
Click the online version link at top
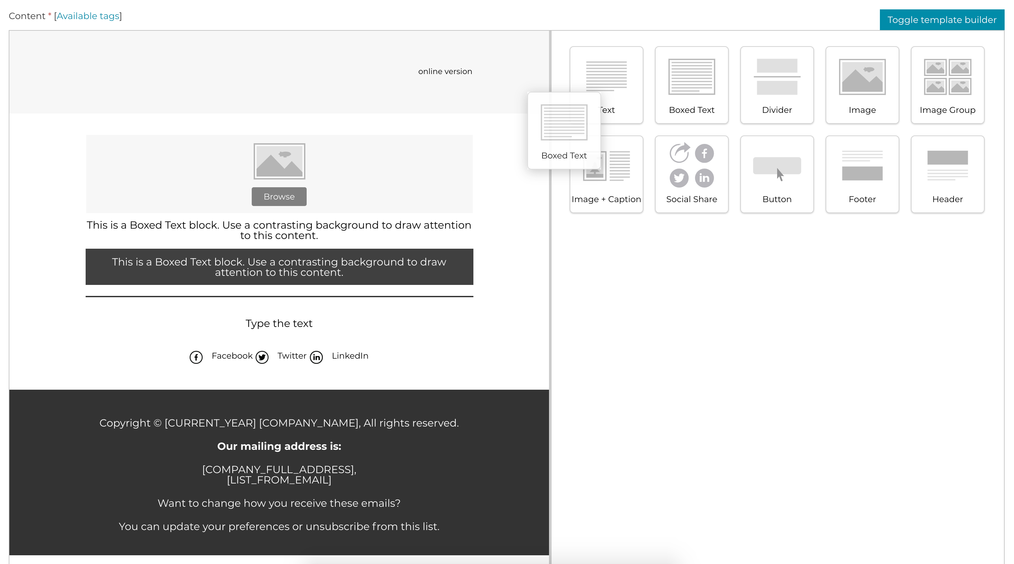(x=444, y=71)
